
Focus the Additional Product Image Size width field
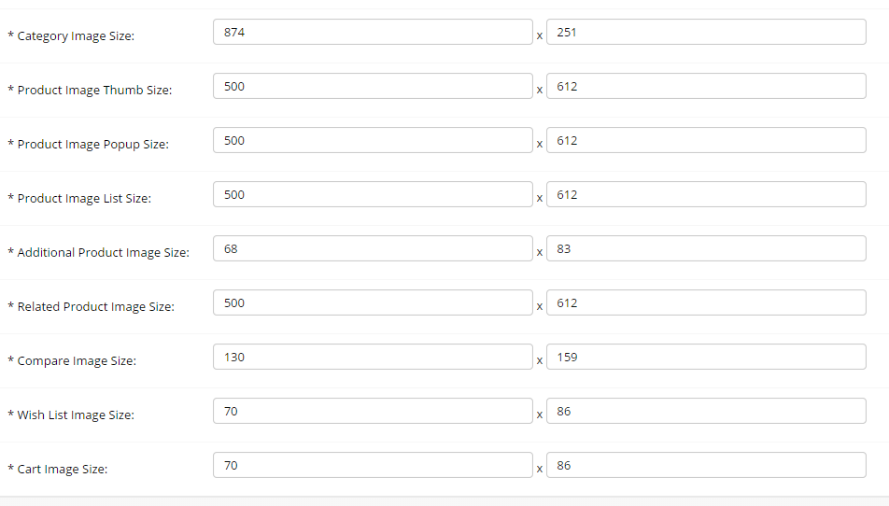click(373, 249)
